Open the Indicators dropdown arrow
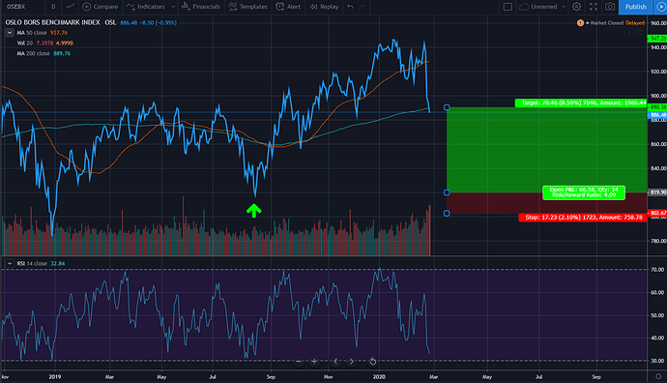This screenshot has width=667, height=383. [173, 7]
